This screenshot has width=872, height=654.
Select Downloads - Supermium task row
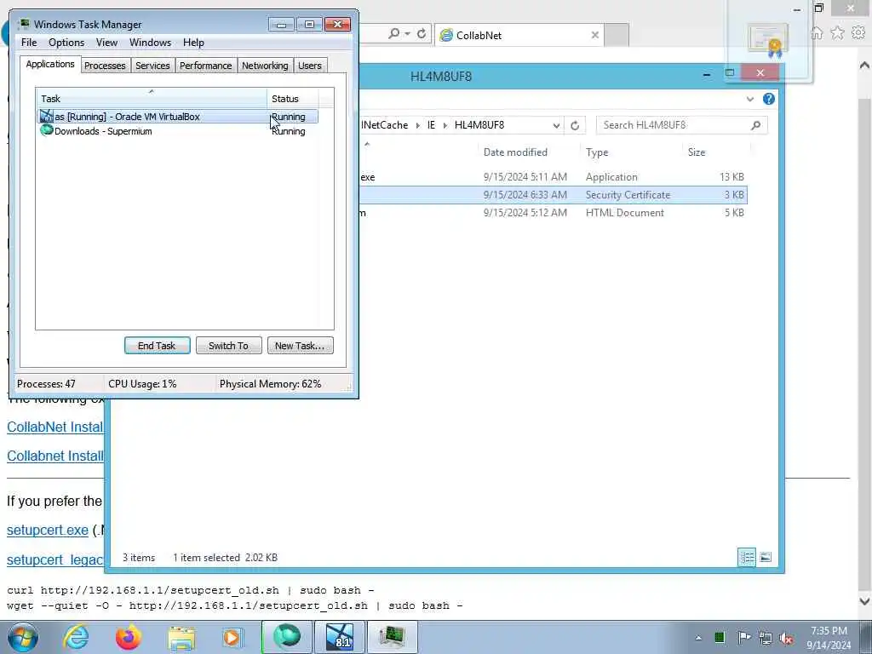point(178,131)
